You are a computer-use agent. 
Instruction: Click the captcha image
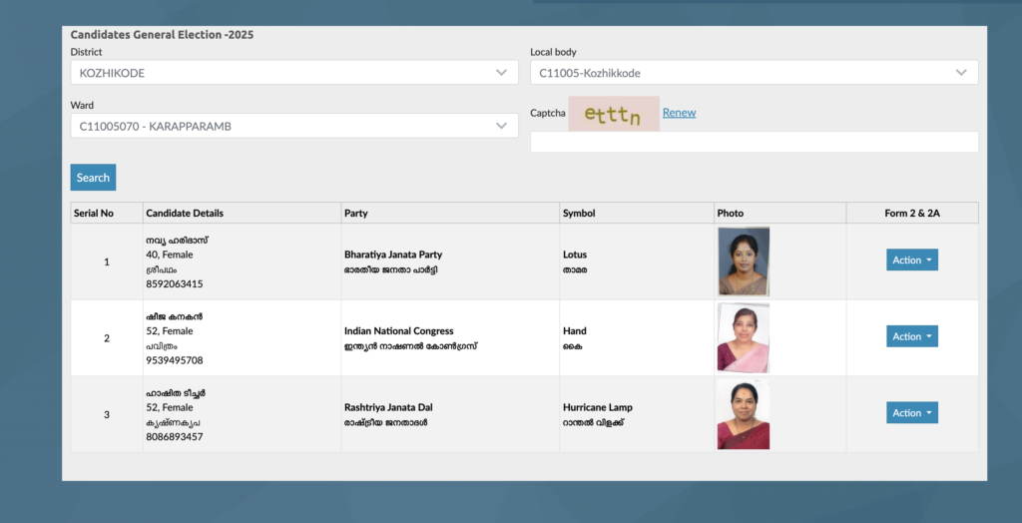(614, 114)
